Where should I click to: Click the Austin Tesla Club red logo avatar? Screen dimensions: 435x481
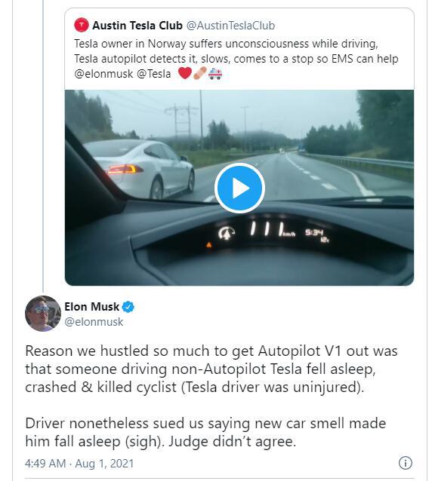pos(82,25)
